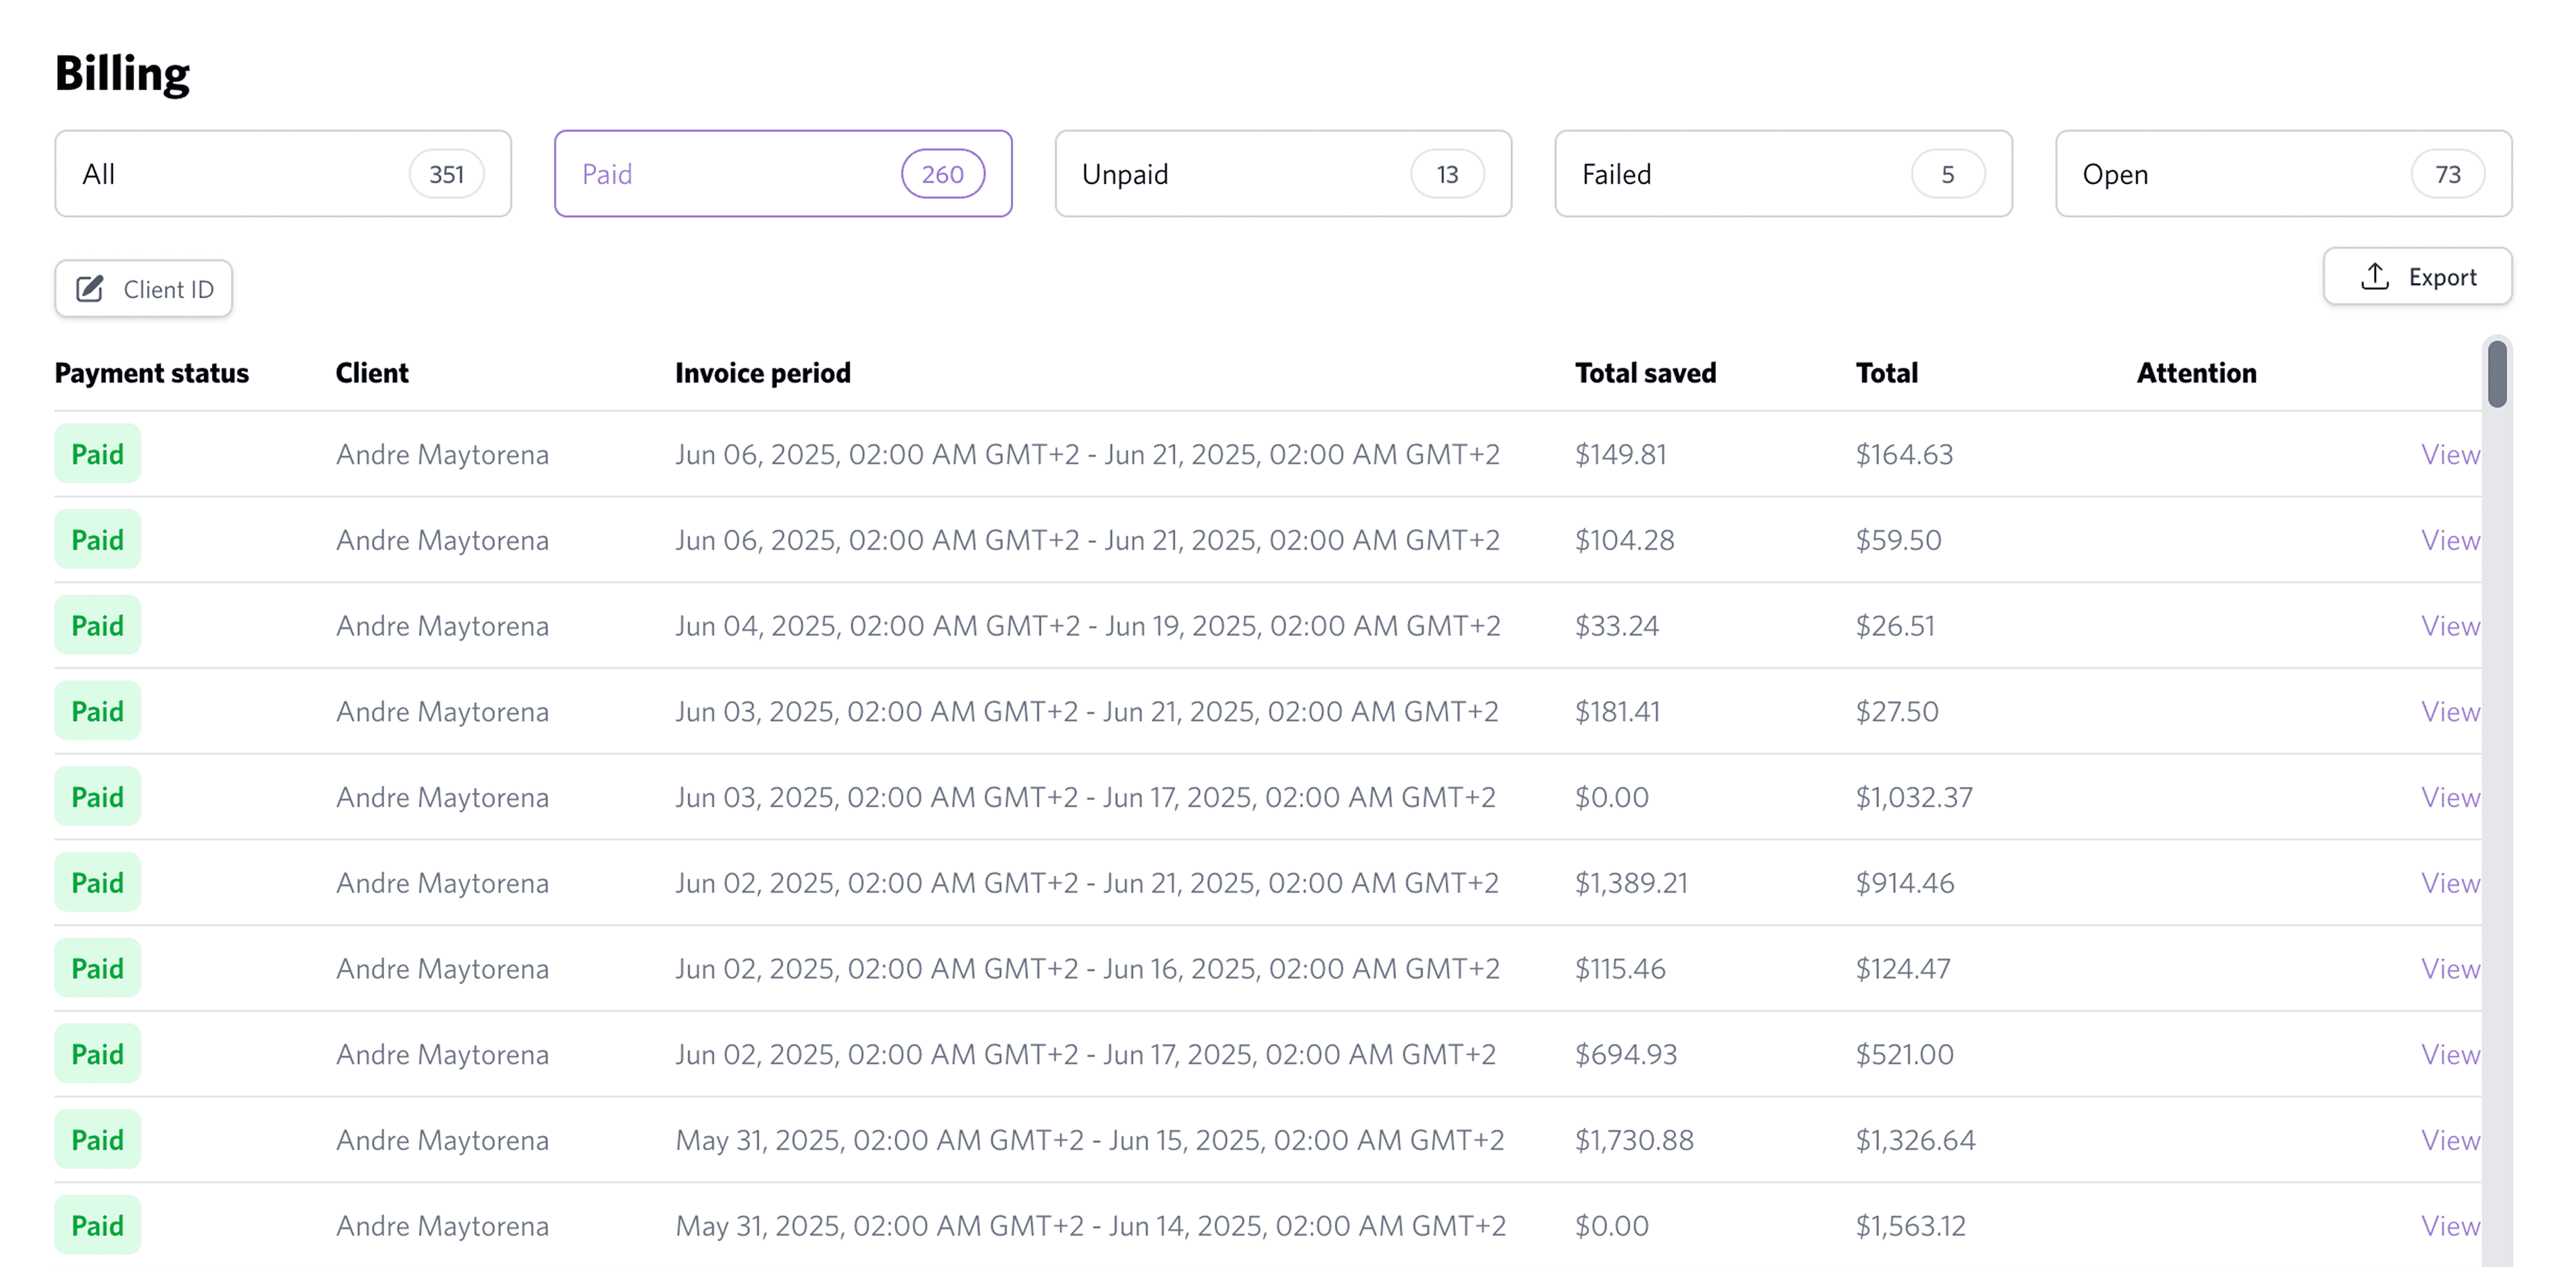Show the Open invoices tab
The height and width of the screenshot is (1267, 2576).
click(2283, 174)
